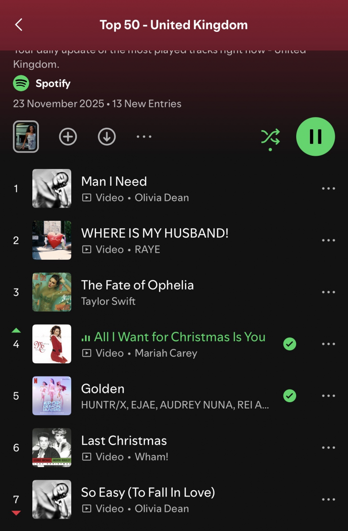Viewport: 348px width, 531px height.
Task: Open the playlist options three-dot menu
Action: pyautogui.click(x=144, y=137)
